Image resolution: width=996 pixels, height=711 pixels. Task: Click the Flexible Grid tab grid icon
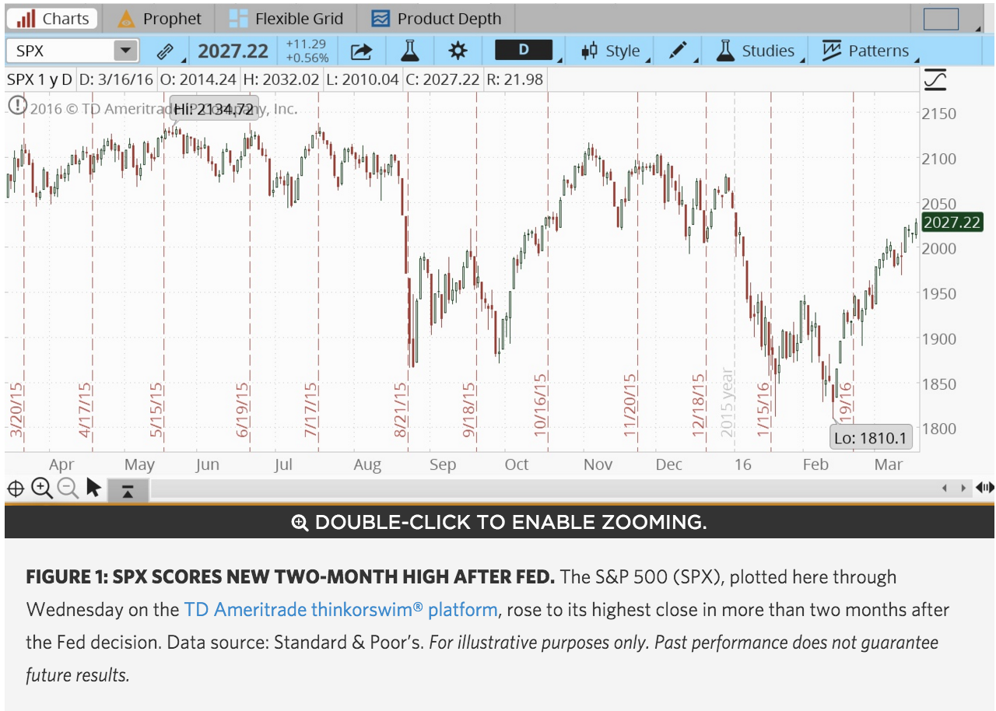point(238,18)
